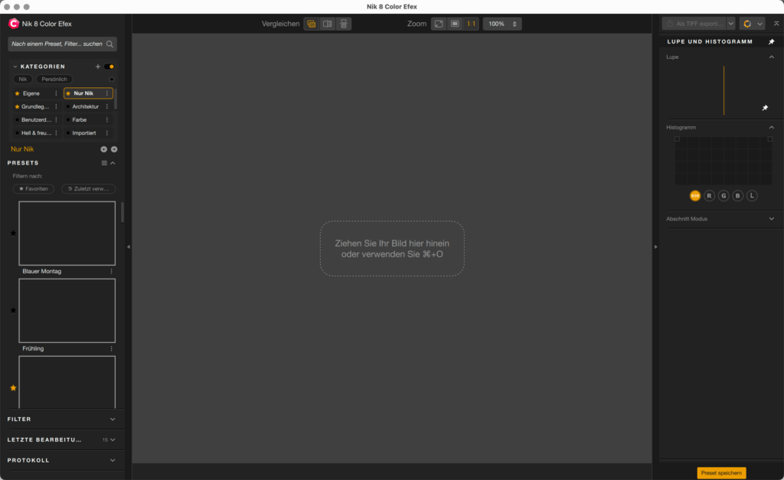This screenshot has width=784, height=480.
Task: Click the image drop zone in the canvas
Action: [392, 249]
